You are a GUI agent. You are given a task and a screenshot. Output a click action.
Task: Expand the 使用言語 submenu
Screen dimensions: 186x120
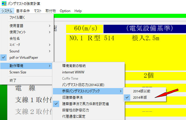click(x=17, y=26)
